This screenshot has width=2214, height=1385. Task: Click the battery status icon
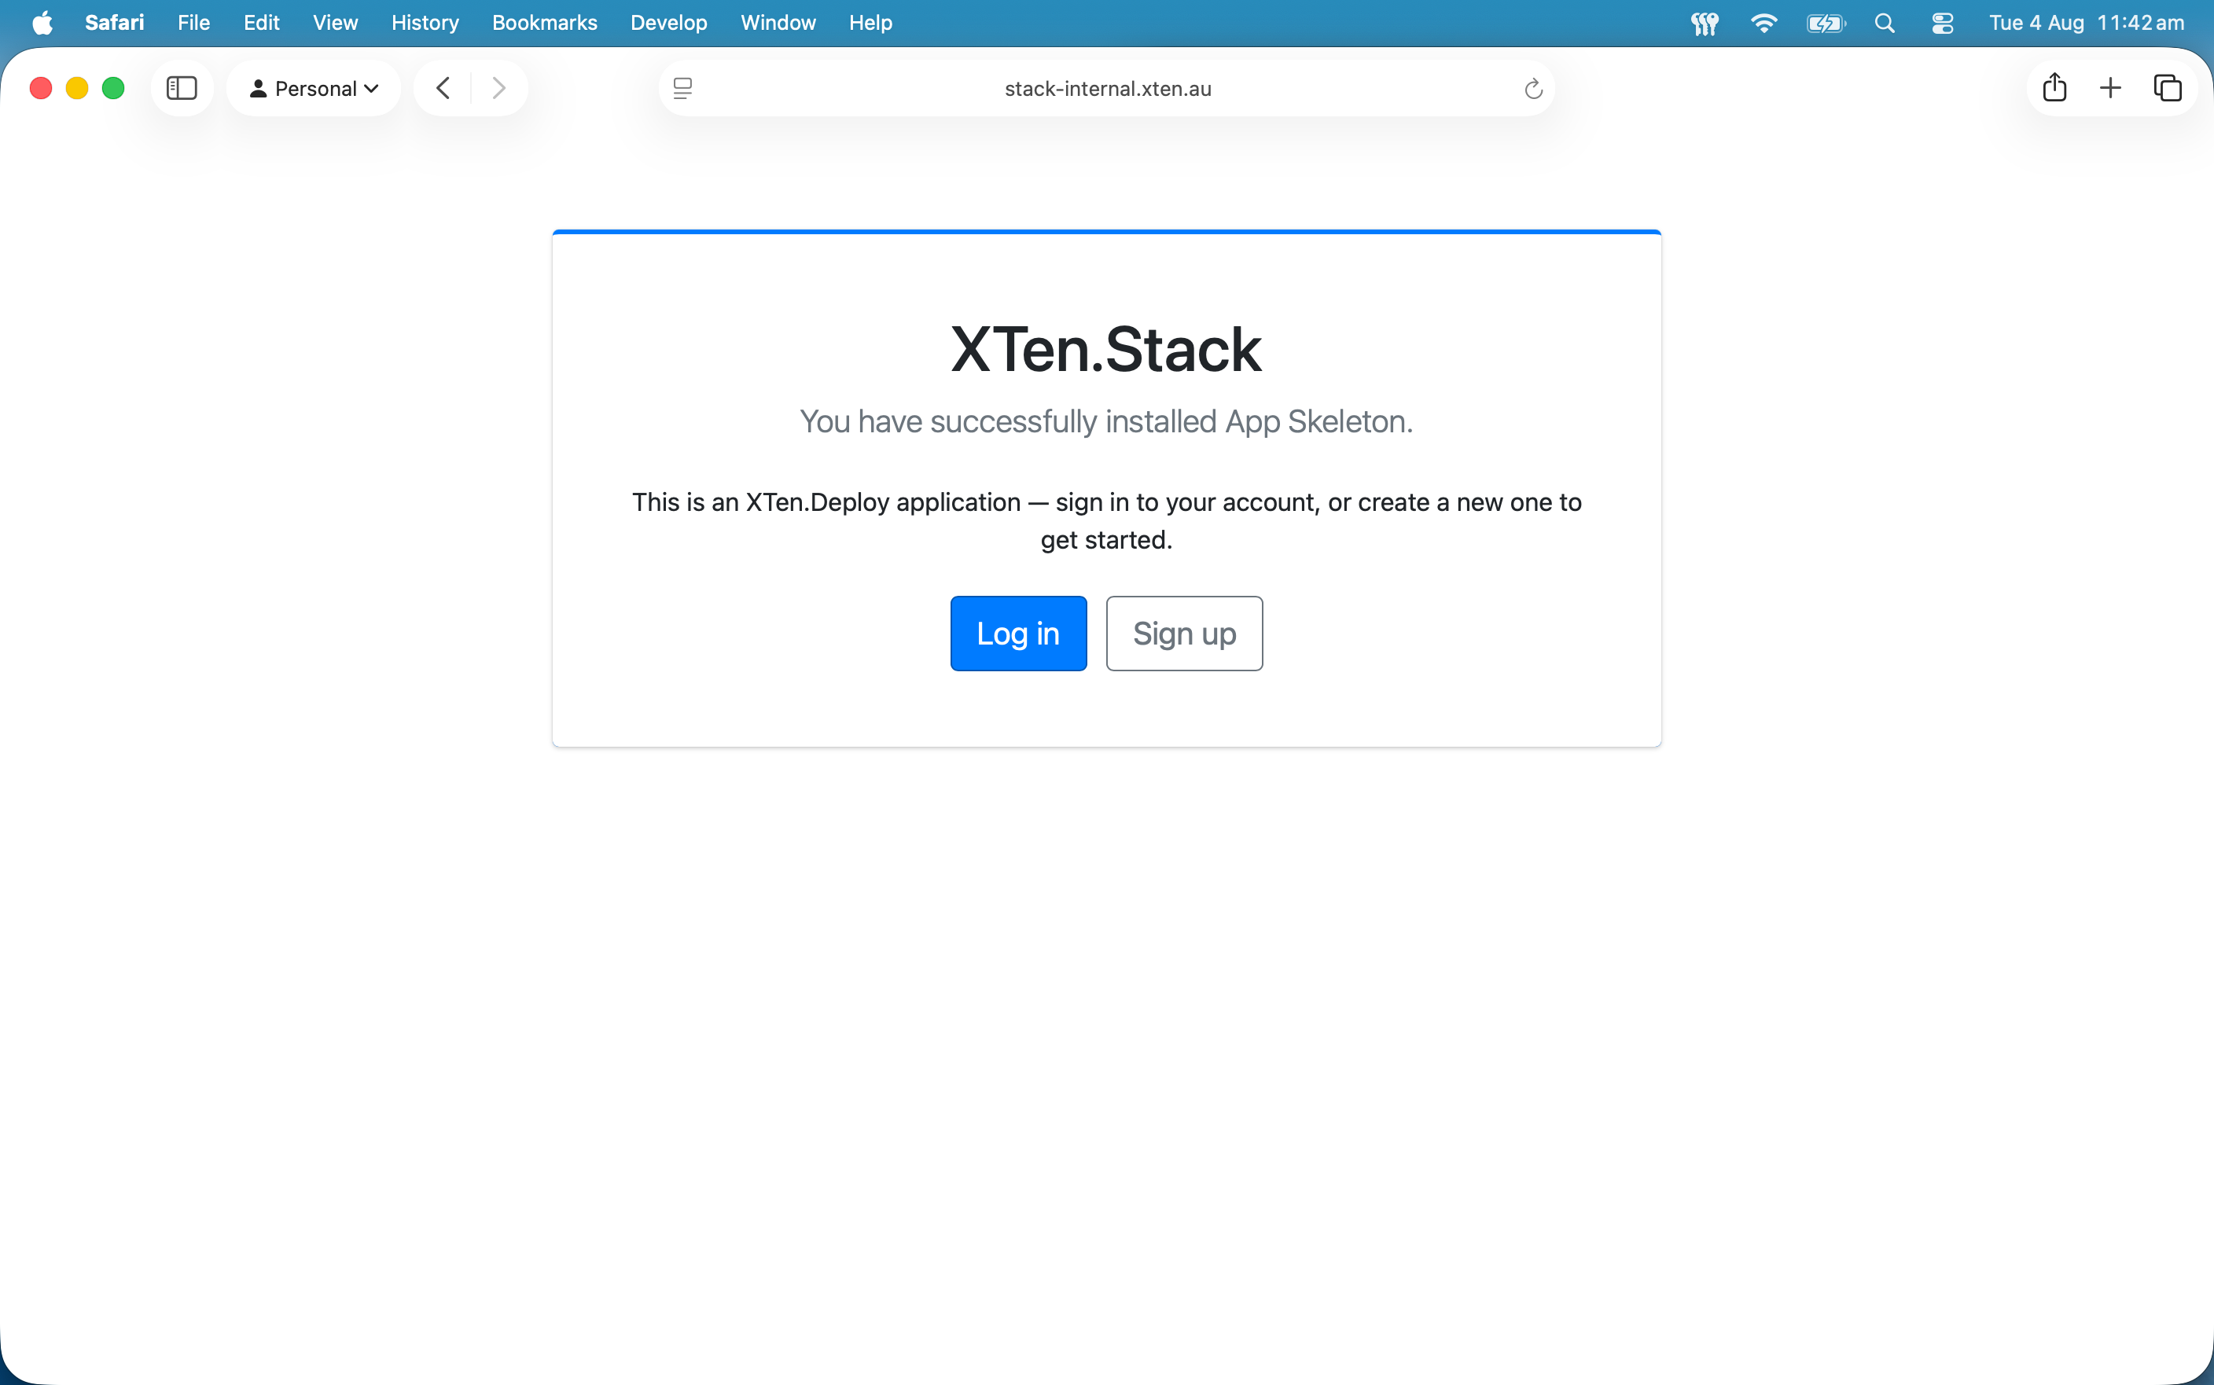tap(1826, 23)
